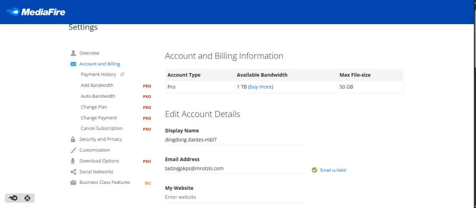
Task: Click the Social Networks share icon
Action: (x=73, y=172)
